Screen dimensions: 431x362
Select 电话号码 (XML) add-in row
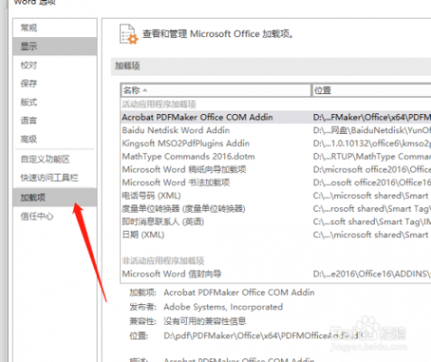point(276,195)
